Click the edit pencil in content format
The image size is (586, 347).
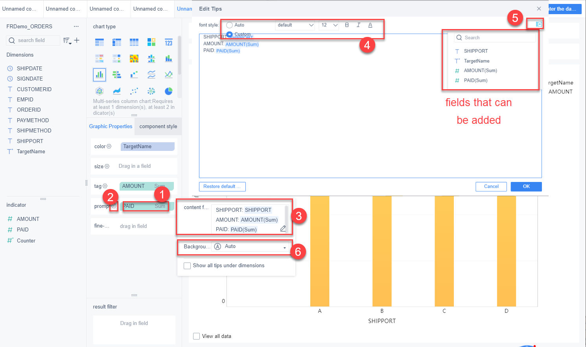(x=283, y=228)
